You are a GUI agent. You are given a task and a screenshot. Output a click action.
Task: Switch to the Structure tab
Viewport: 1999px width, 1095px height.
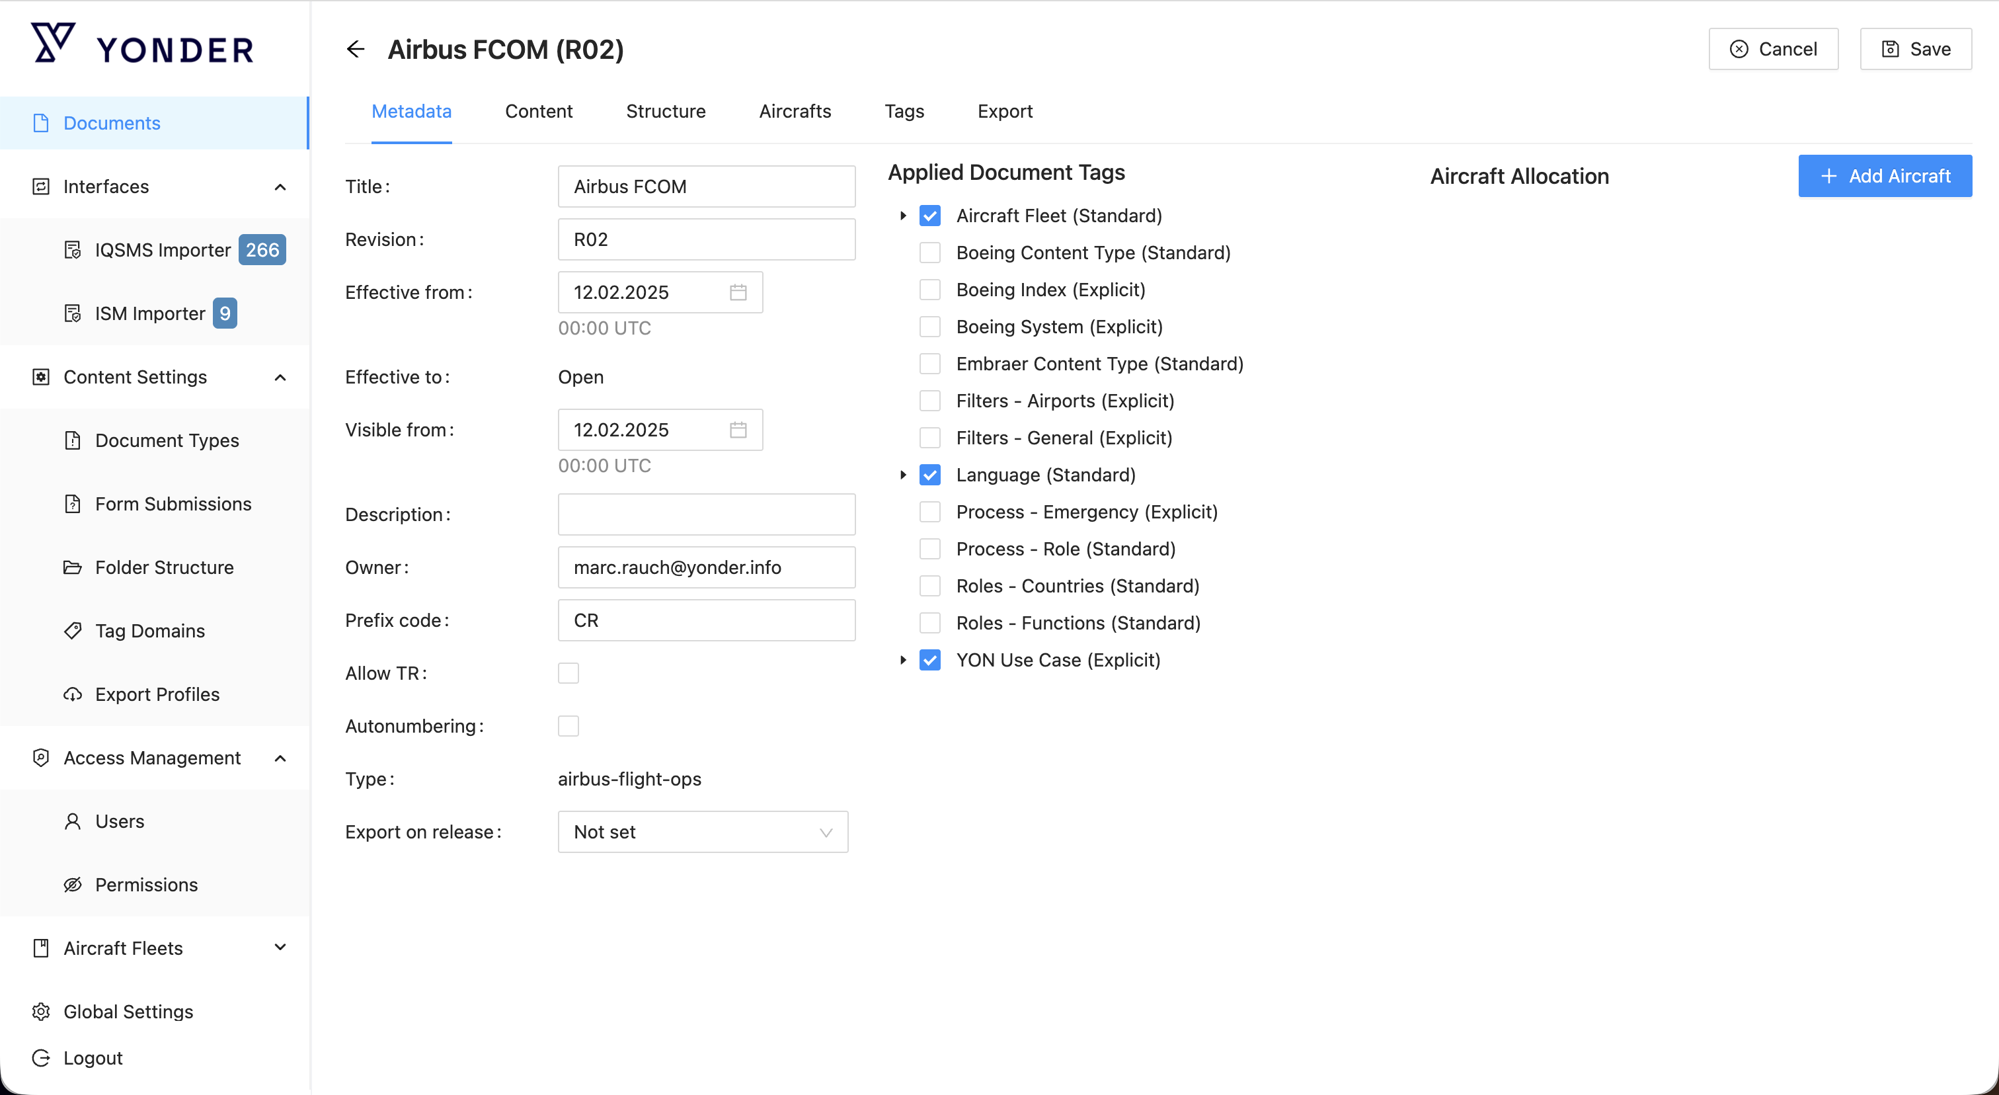click(x=665, y=112)
